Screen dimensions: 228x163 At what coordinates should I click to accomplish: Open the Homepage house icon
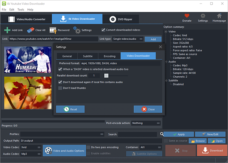[219, 16]
